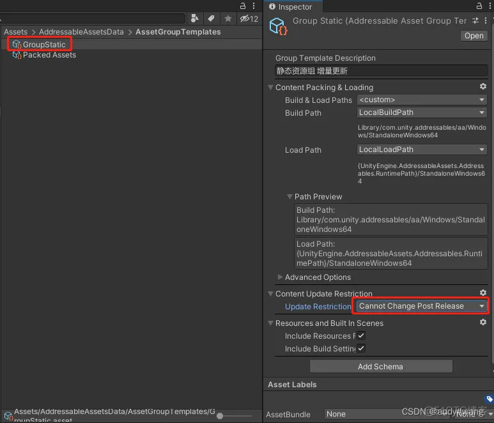Click the blue asset label tag icon
This screenshot has width=494, height=423.
489,399
